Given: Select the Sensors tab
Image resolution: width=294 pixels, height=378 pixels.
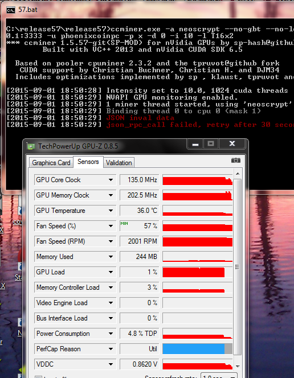Looking at the screenshot, I should pos(88,162).
